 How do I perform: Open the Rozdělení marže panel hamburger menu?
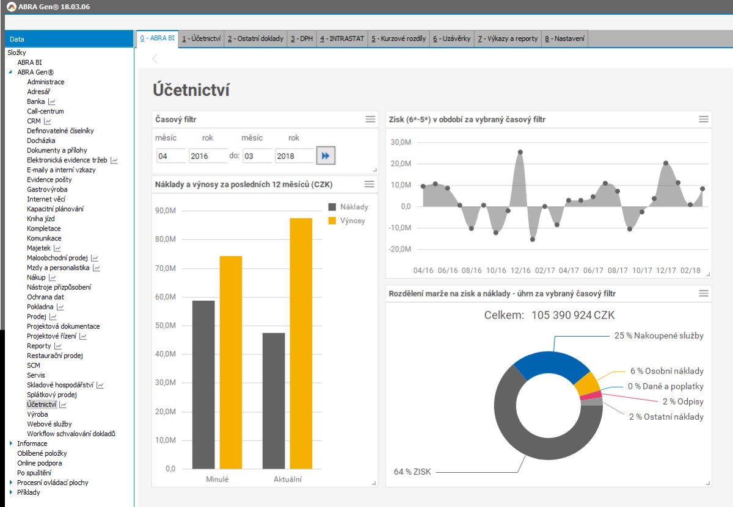coord(704,293)
